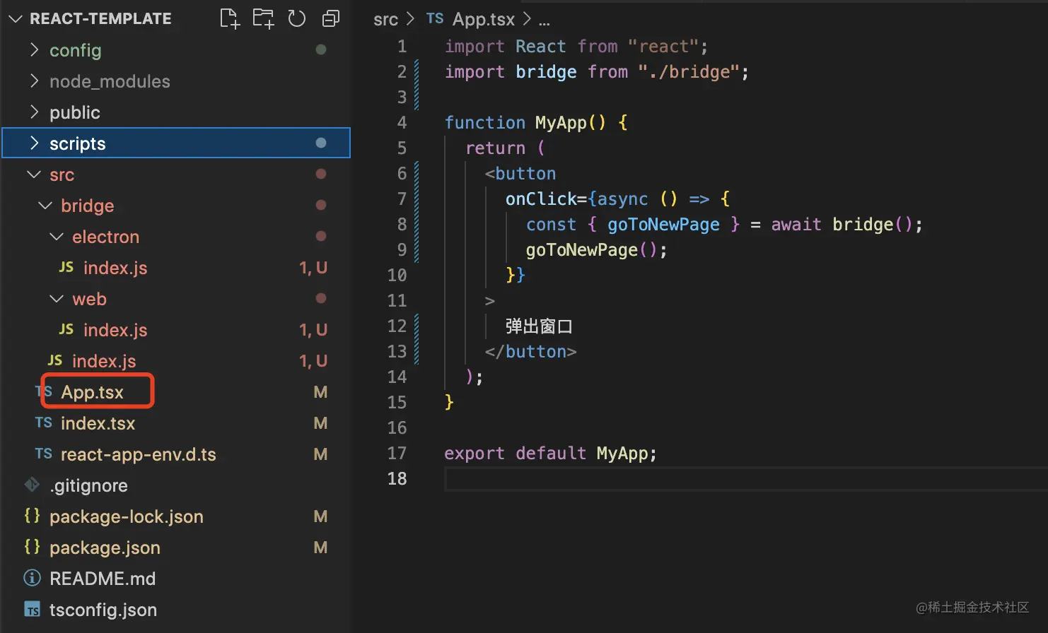Collapse all folders in Explorer

click(330, 19)
